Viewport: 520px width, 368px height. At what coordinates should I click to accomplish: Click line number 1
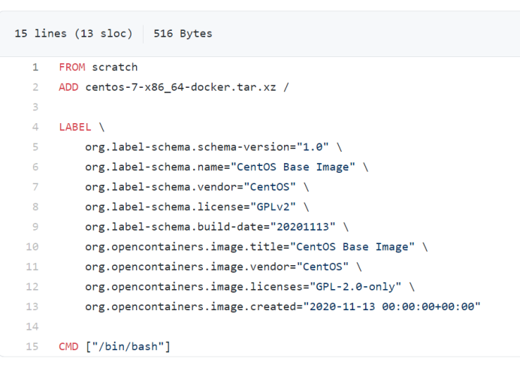[x=35, y=68]
